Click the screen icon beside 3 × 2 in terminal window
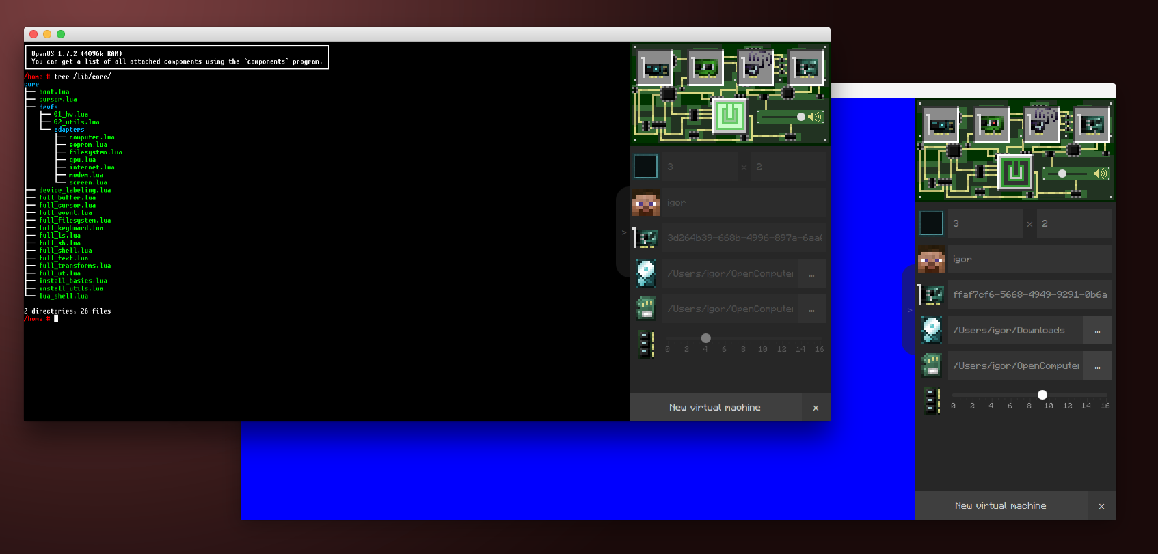The height and width of the screenshot is (554, 1158). coord(645,167)
